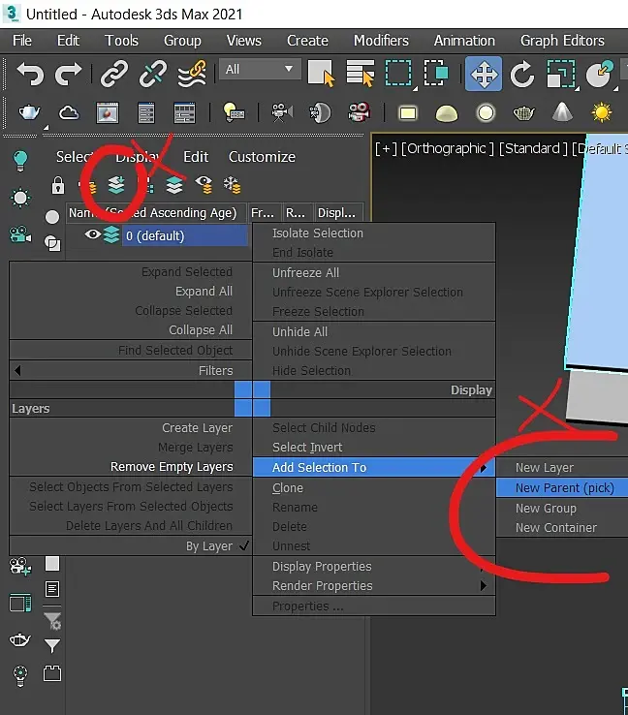Open the Modifiers menu
Image resolution: width=628 pixels, height=715 pixels.
(382, 41)
